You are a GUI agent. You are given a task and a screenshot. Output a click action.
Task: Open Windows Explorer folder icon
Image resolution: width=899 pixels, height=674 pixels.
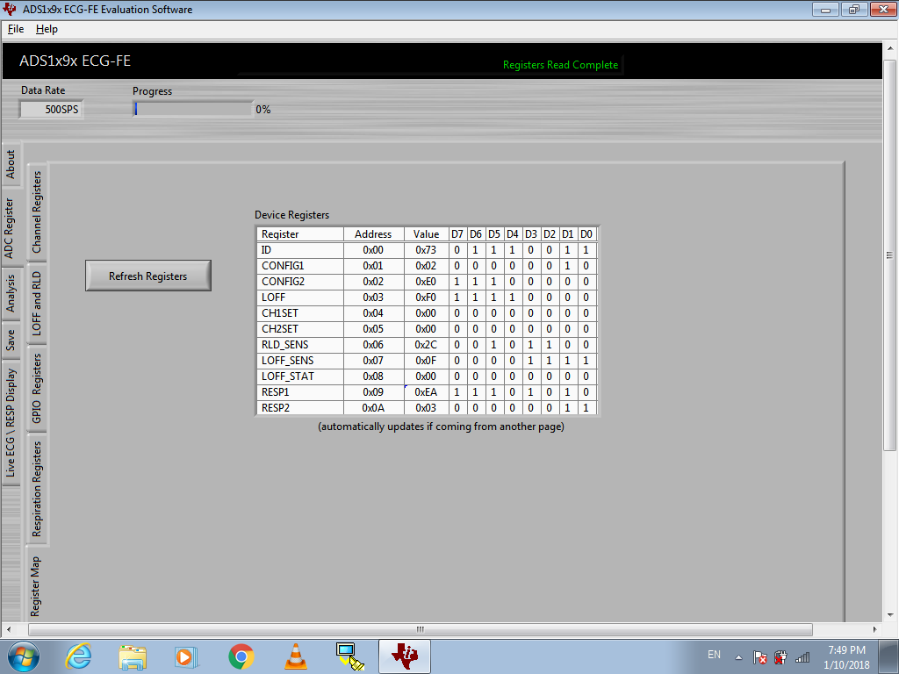coord(133,656)
